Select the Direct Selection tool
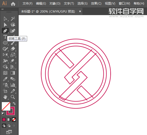Viewport: 147px width, 135px height. [5, 25]
